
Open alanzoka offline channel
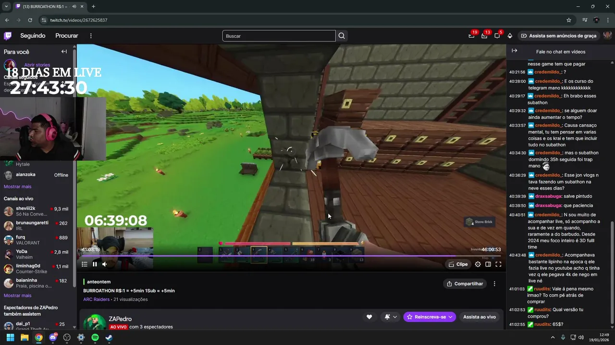tap(37, 175)
